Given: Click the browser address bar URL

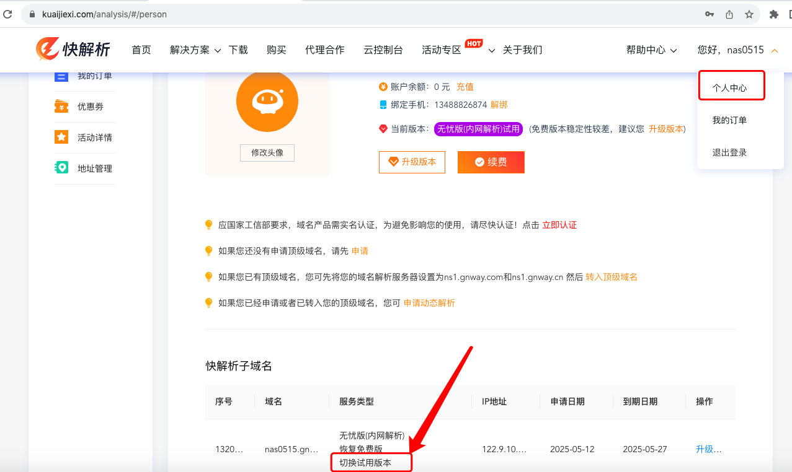Looking at the screenshot, I should 104,14.
